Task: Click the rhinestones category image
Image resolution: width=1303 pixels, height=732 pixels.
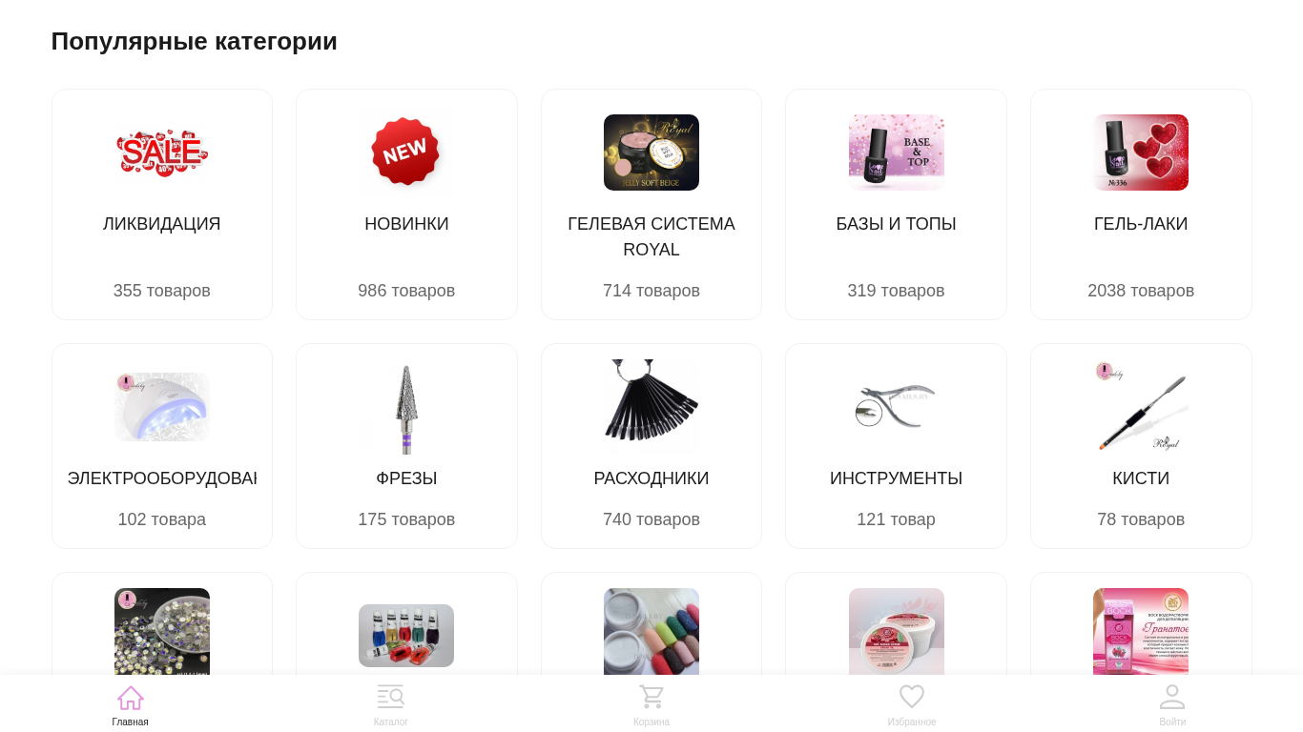Action: [162, 631]
